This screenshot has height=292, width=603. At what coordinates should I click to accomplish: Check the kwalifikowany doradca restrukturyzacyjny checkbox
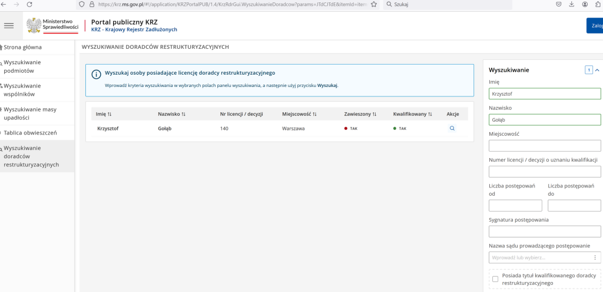[x=495, y=278]
